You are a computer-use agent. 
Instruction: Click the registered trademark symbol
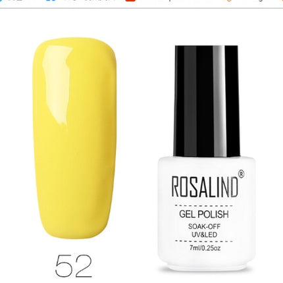241,174
